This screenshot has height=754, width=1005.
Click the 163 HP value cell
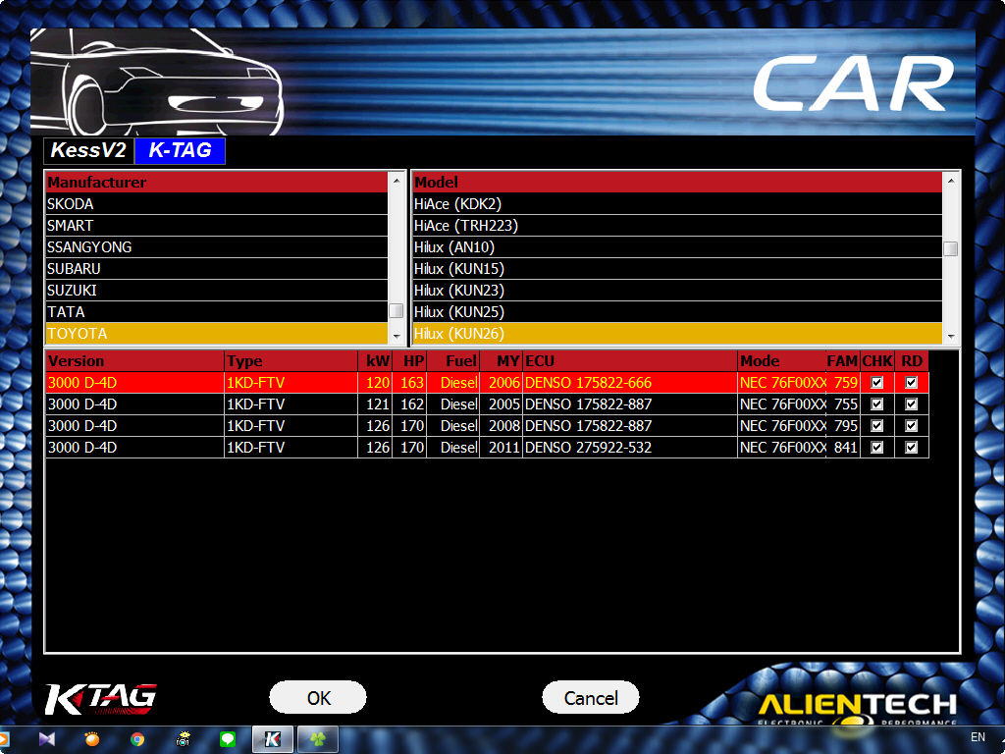pyautogui.click(x=409, y=383)
